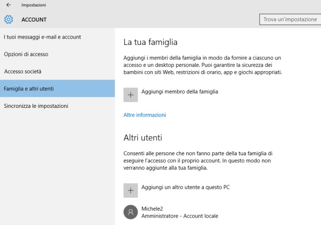Switch to 'Sincronizza le impostazioni'

coord(36,106)
